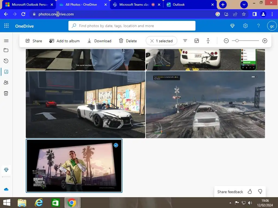The width and height of the screenshot is (278, 208).
Task: Open a new Chrome tab
Action: (223, 5)
